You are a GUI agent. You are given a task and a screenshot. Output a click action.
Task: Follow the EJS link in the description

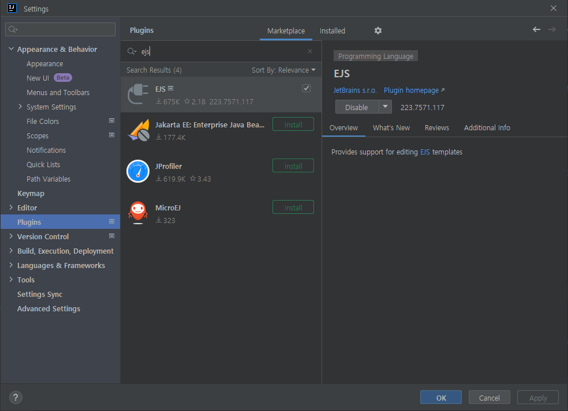point(424,152)
